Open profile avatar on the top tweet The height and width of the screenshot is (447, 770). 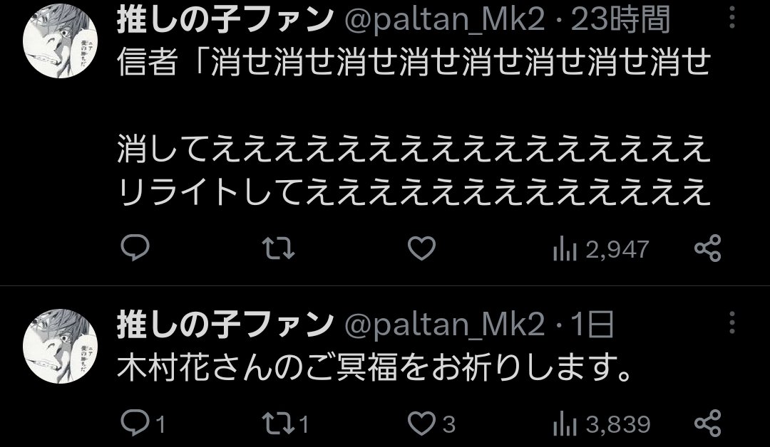(60, 40)
